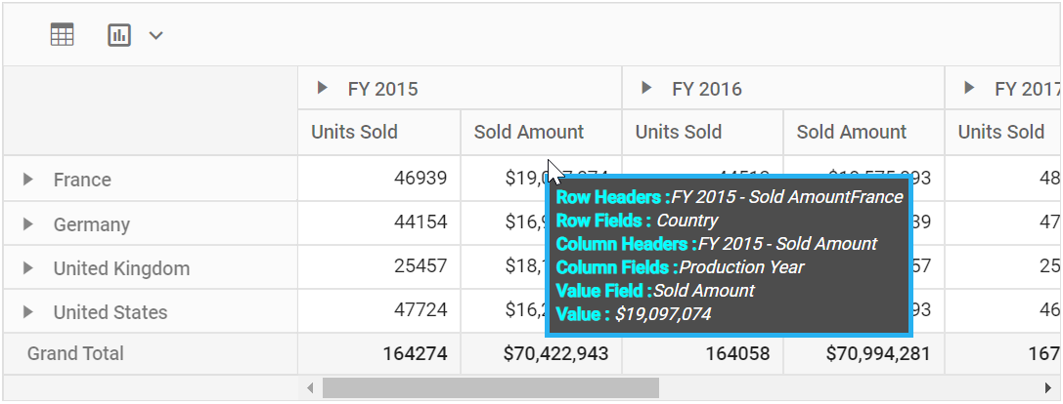Screen dimensions: 1063x404
Task: Click the Germany row label
Action: point(92,224)
